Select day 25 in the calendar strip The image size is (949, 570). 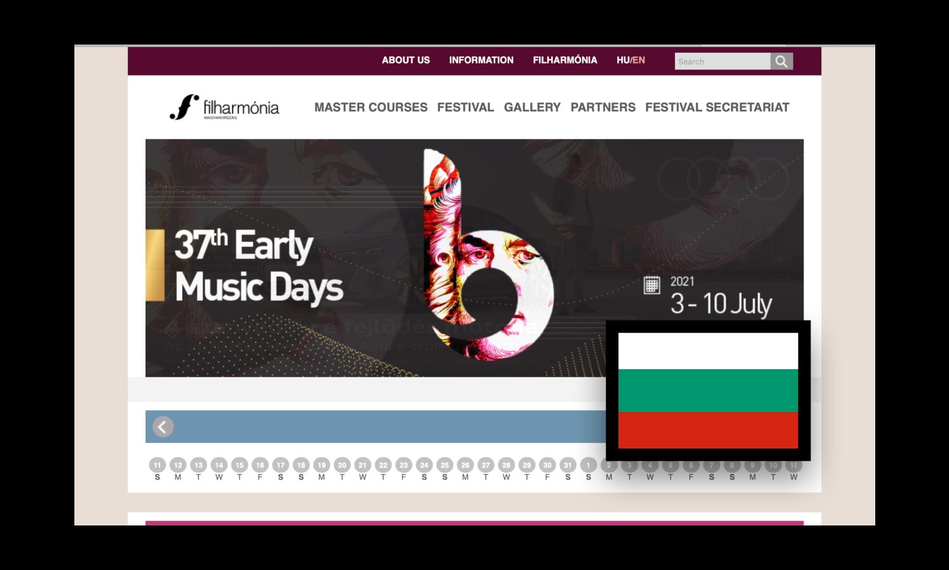445,465
